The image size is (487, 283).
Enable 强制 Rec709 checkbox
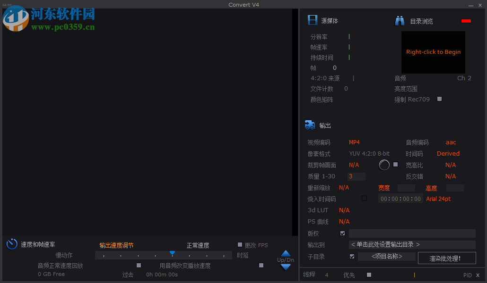click(439, 99)
